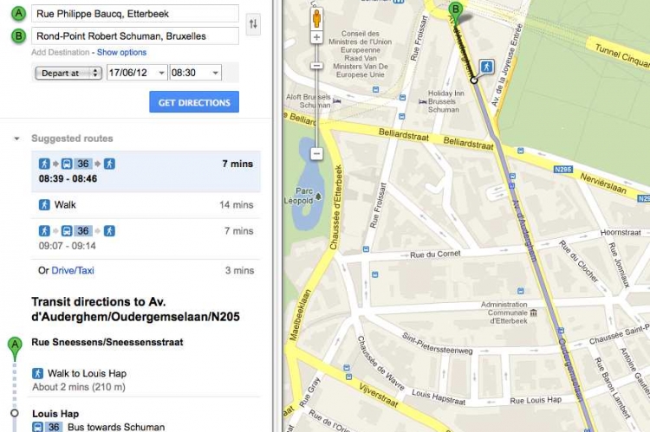Click the Holiday Inn Brussels Schuman hotel icon
The width and height of the screenshot is (650, 432).
[423, 101]
